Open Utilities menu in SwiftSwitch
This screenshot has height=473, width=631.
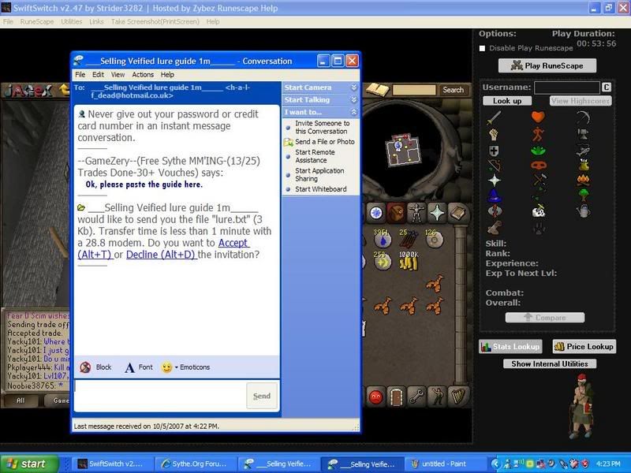point(72,22)
